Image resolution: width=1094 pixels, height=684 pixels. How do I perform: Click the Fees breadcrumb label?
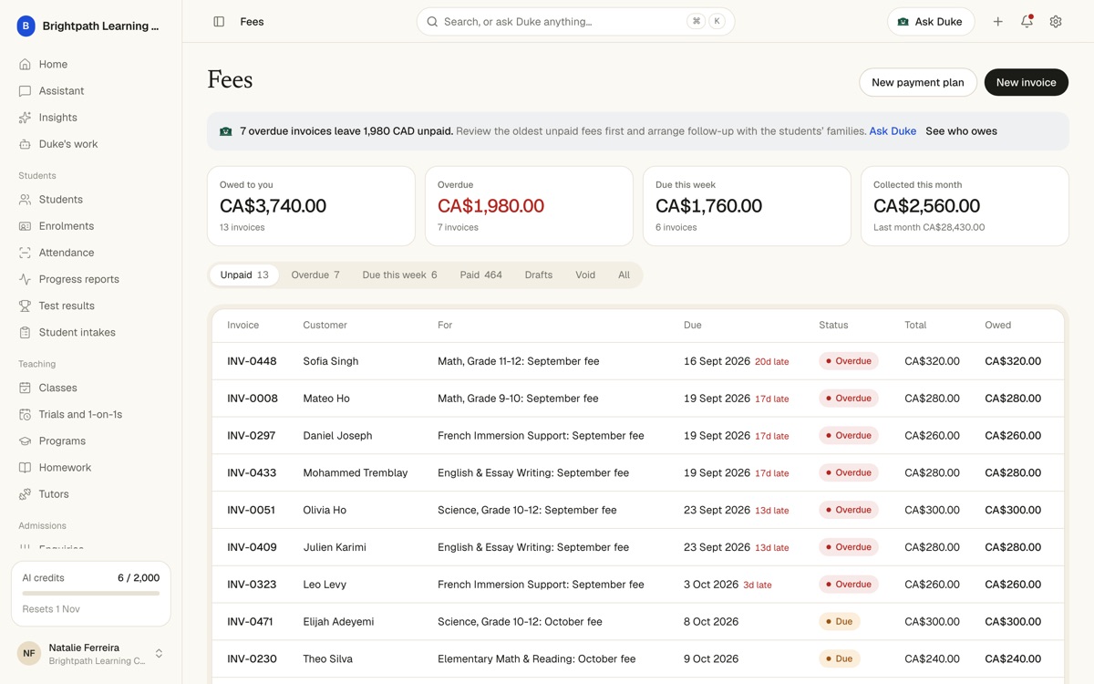[x=252, y=21]
